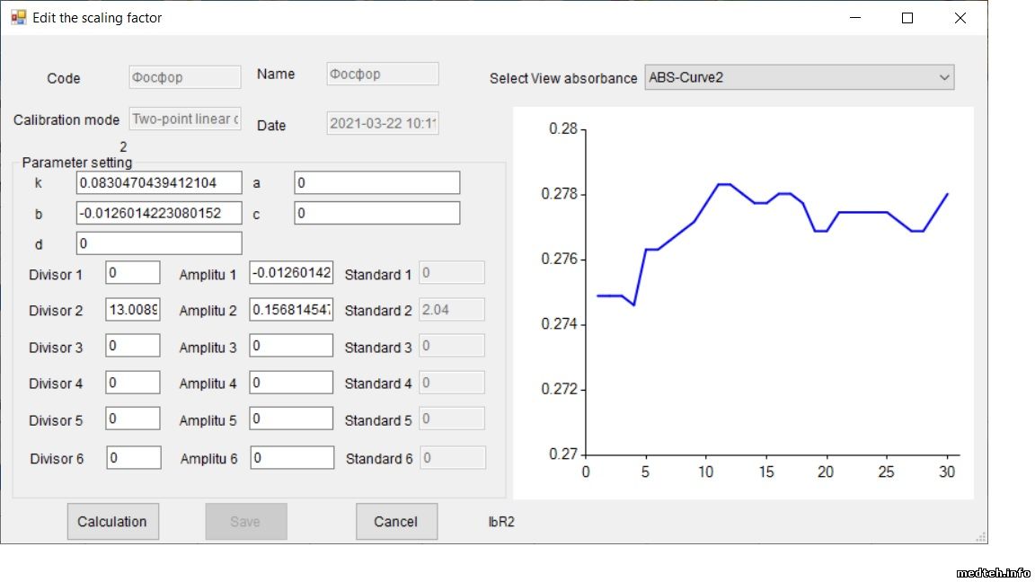
Task: Close the Edit the scaling factor window
Action: click(x=960, y=18)
